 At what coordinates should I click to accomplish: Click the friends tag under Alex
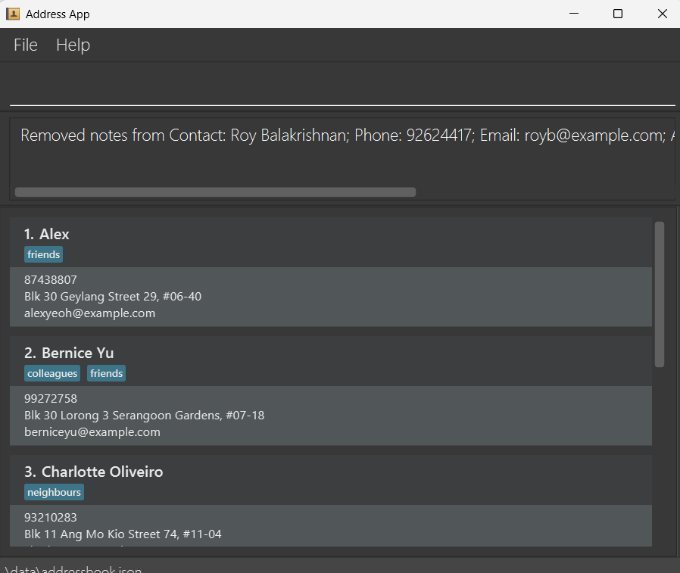point(43,255)
